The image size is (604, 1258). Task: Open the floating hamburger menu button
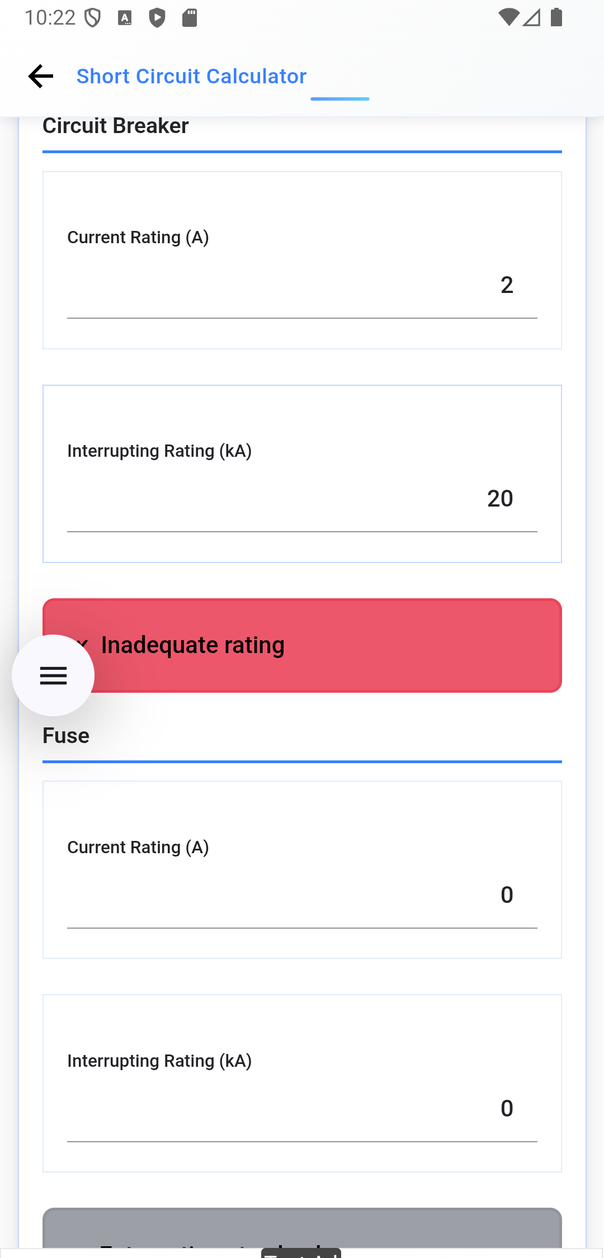pyautogui.click(x=53, y=675)
